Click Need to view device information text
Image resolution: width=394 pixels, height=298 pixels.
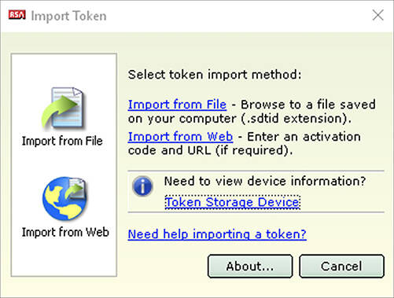265,181
